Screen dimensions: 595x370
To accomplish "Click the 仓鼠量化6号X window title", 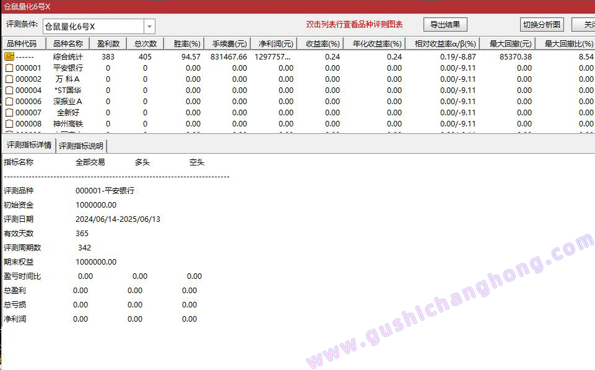I will coord(27,7).
